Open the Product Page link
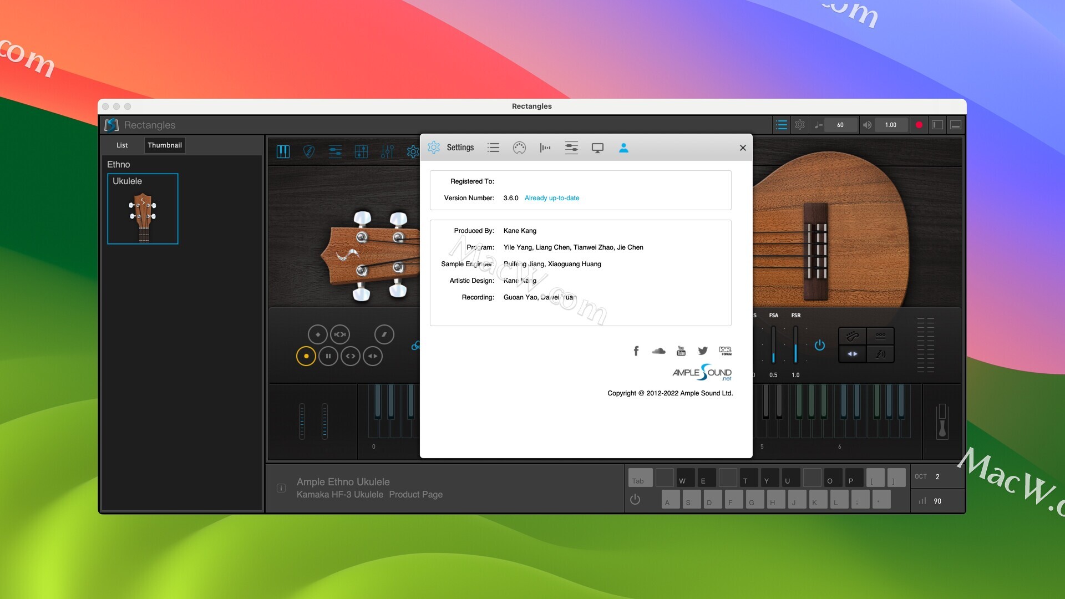Screen dimensions: 1065x599 point(415,495)
